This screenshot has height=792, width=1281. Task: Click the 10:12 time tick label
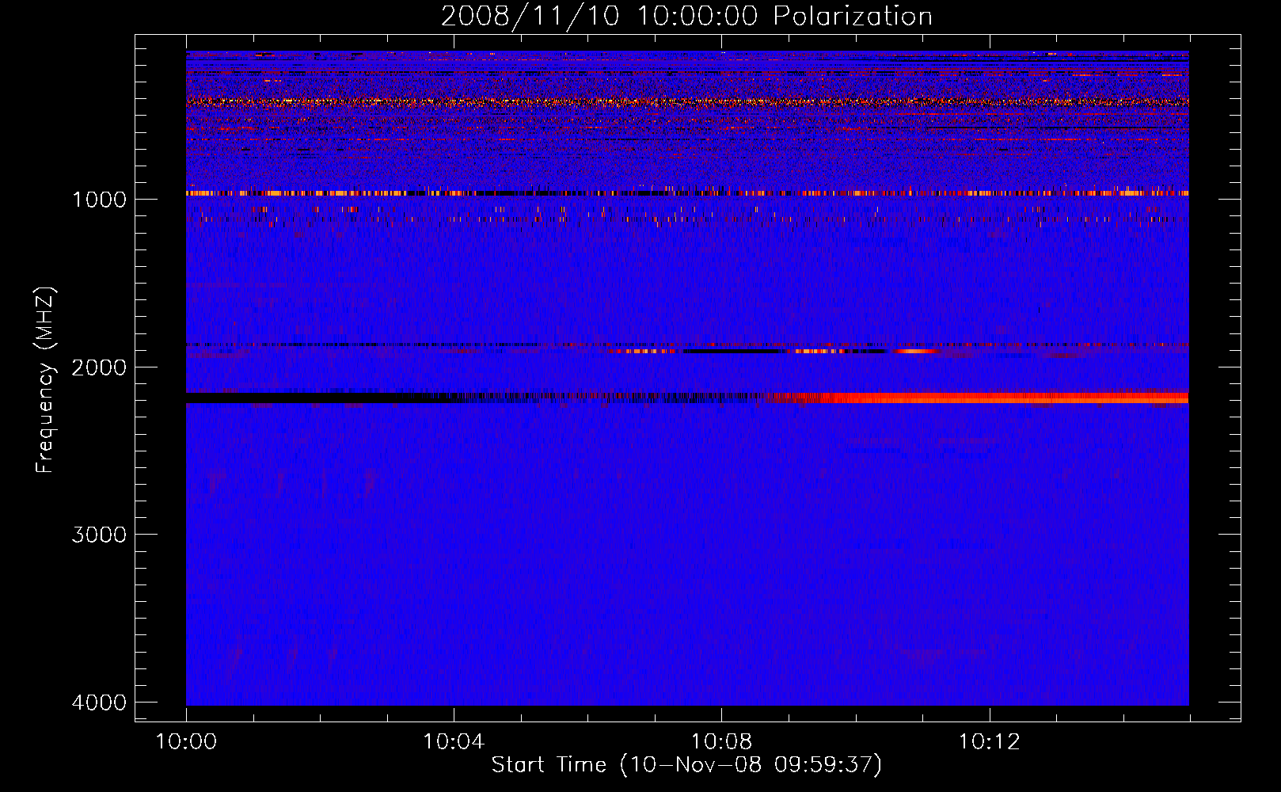tap(989, 742)
